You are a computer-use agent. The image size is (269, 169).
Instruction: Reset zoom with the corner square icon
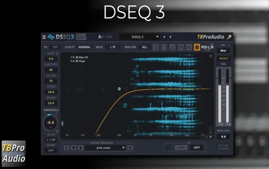211,136
